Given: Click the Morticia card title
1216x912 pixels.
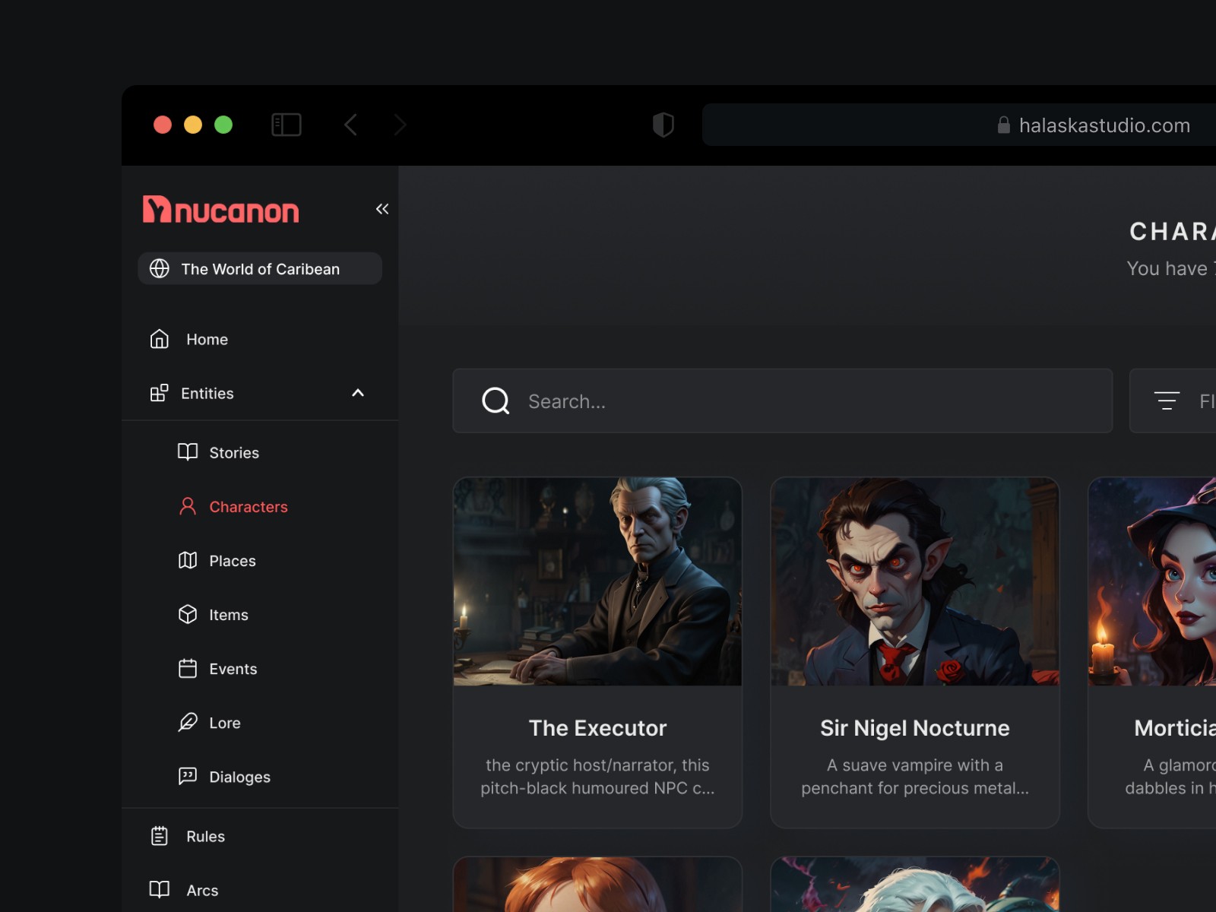Looking at the screenshot, I should [1175, 728].
